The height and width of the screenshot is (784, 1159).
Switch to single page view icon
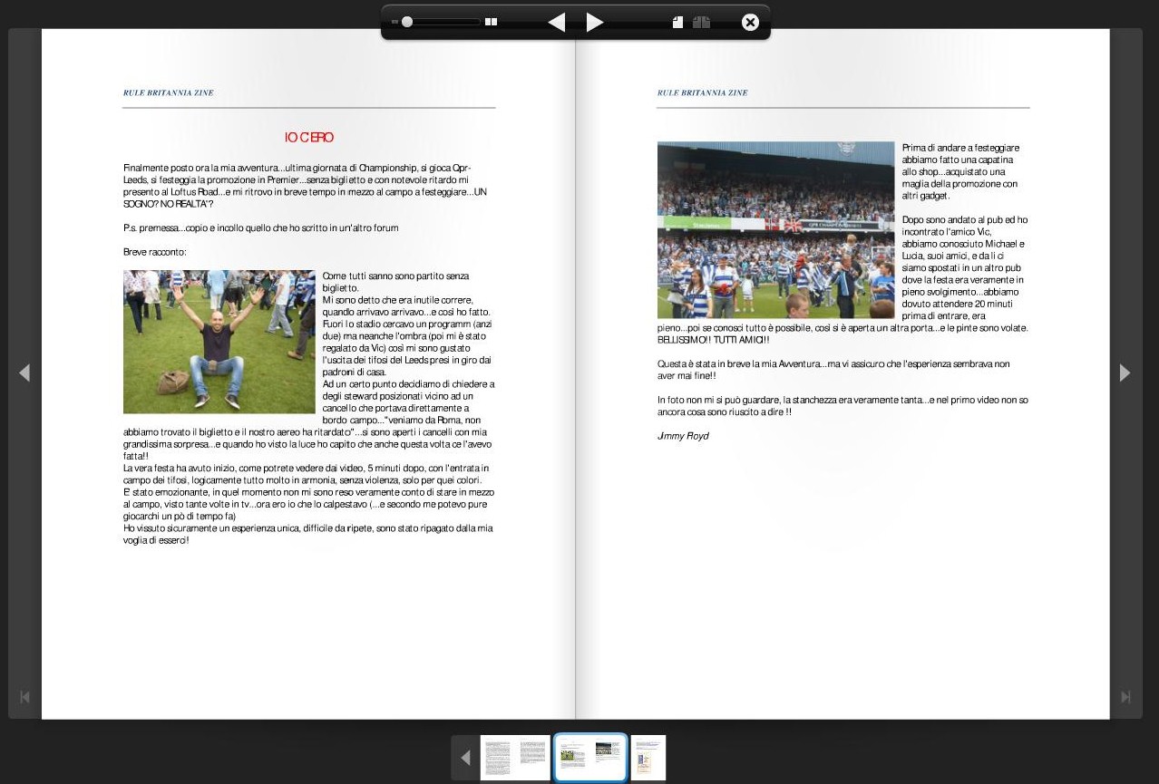[677, 22]
